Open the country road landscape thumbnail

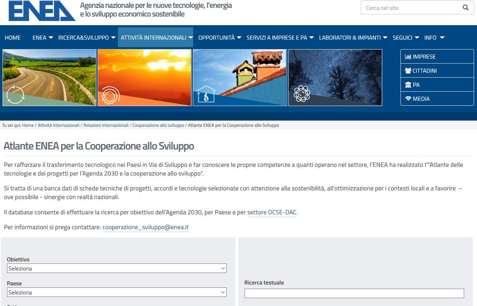tap(49, 77)
